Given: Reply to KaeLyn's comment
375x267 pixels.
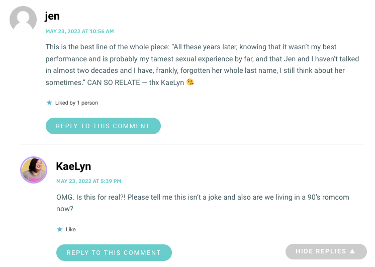Looking at the screenshot, I should pyautogui.click(x=114, y=252).
